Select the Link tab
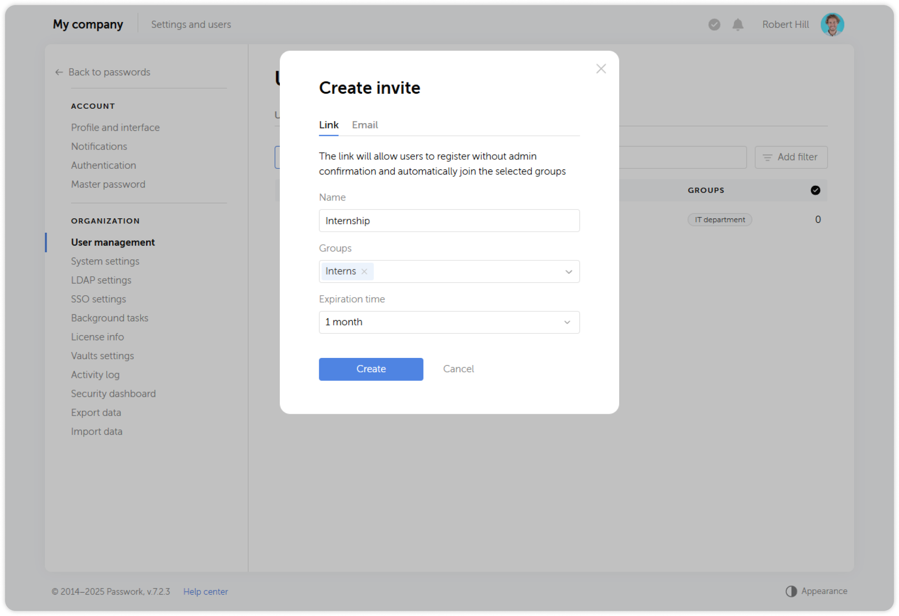899x616 pixels. 328,125
